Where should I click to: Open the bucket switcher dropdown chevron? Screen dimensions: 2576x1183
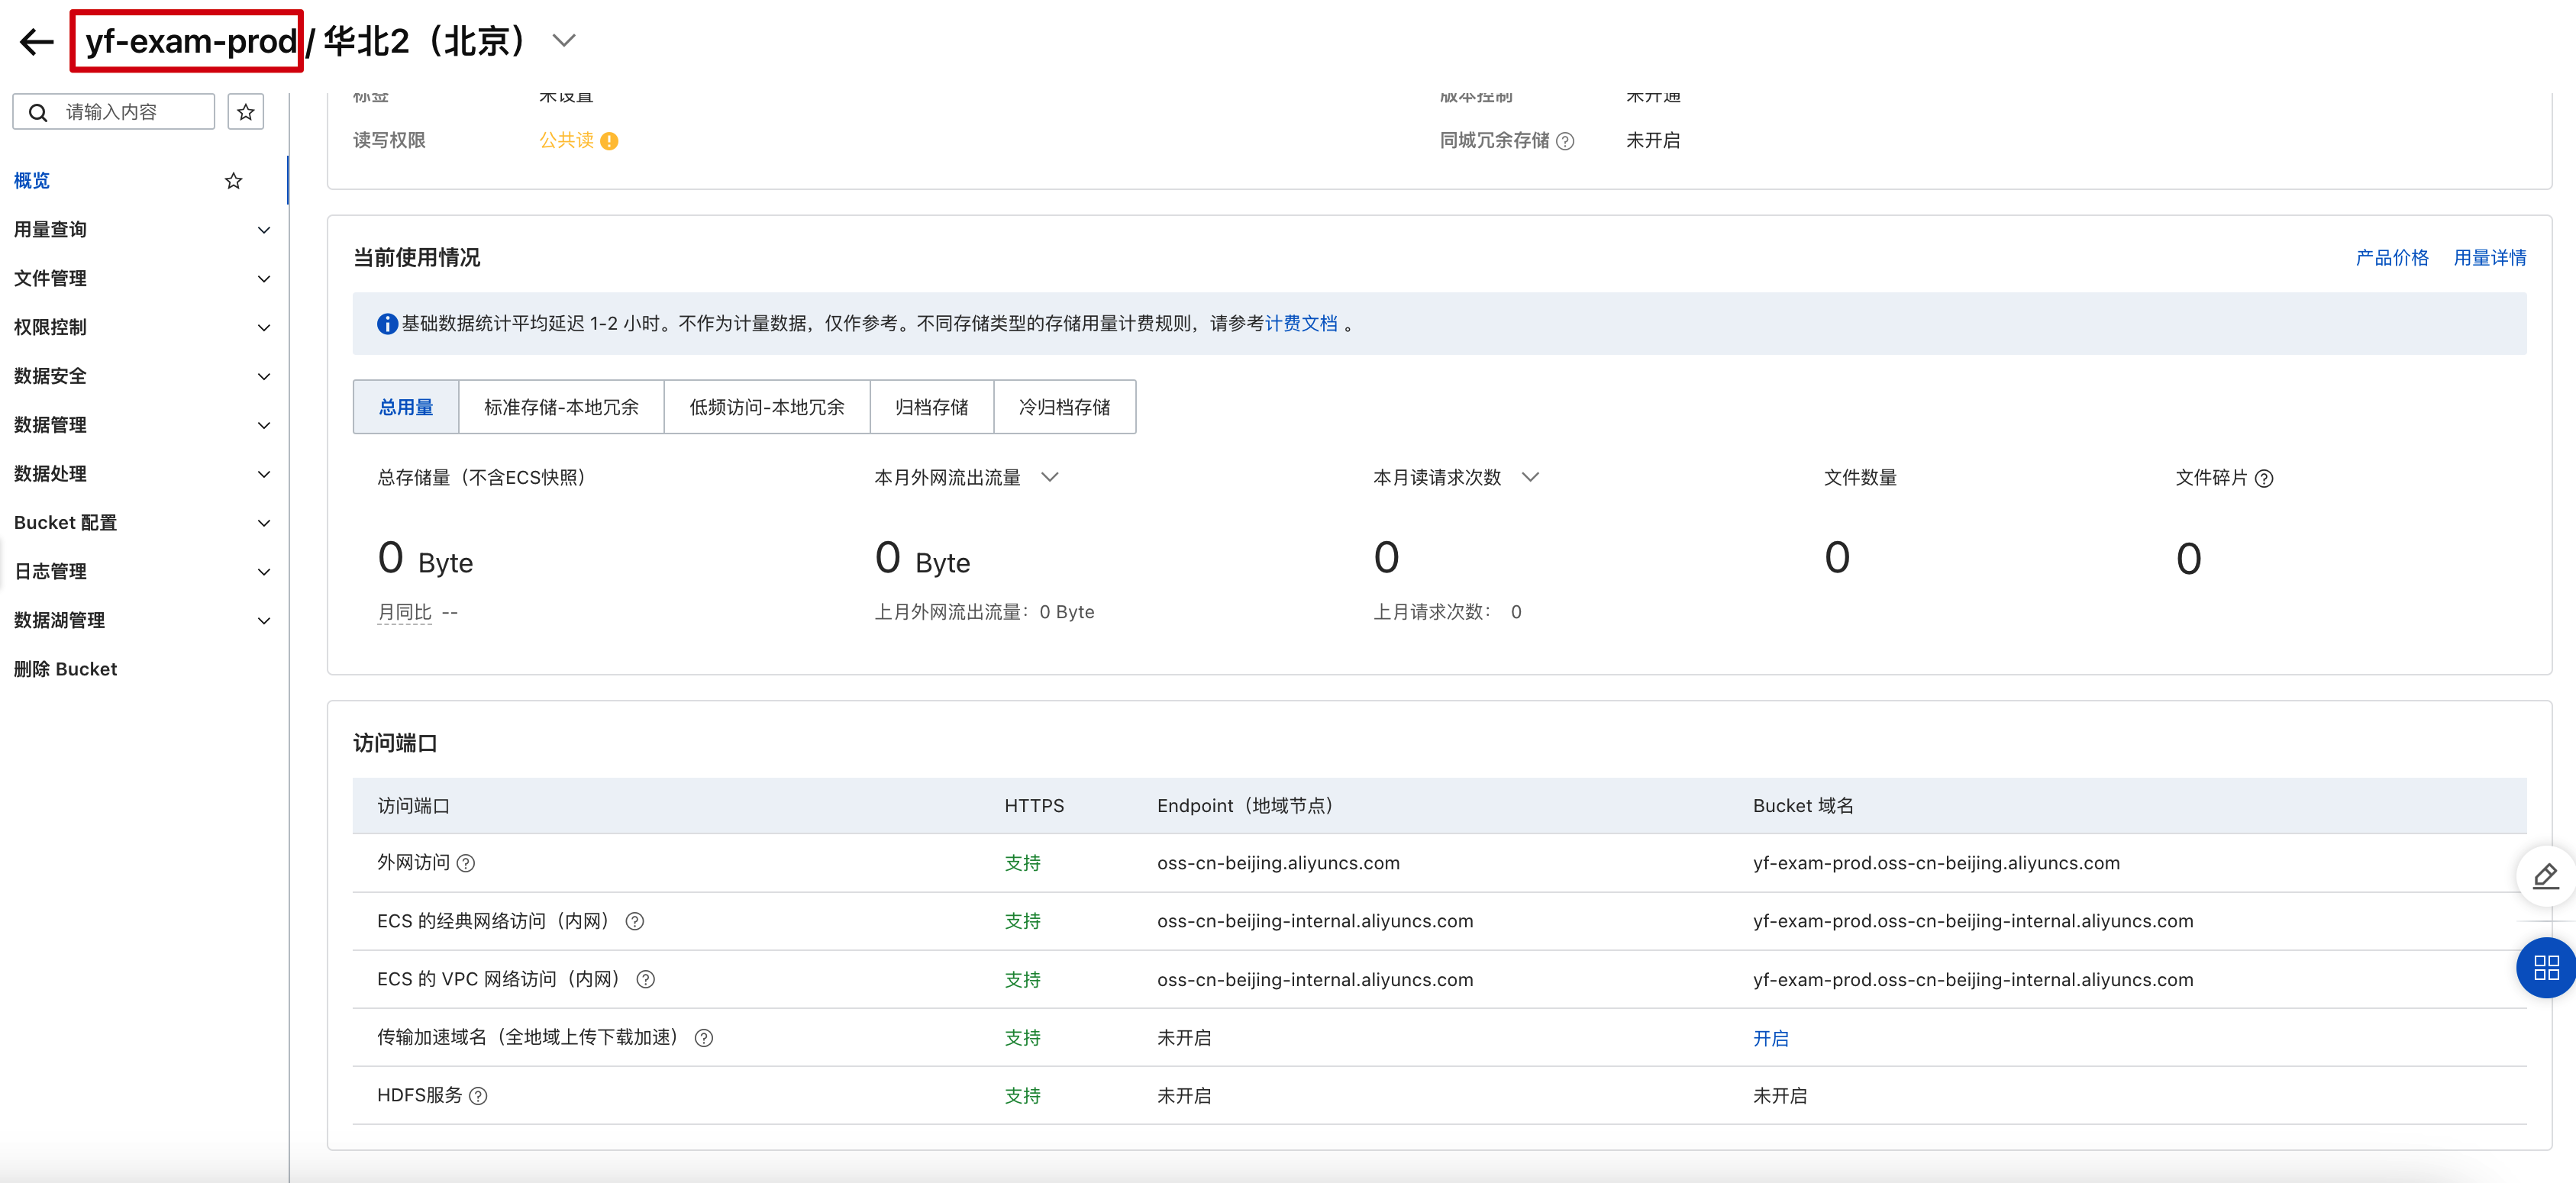tap(564, 41)
